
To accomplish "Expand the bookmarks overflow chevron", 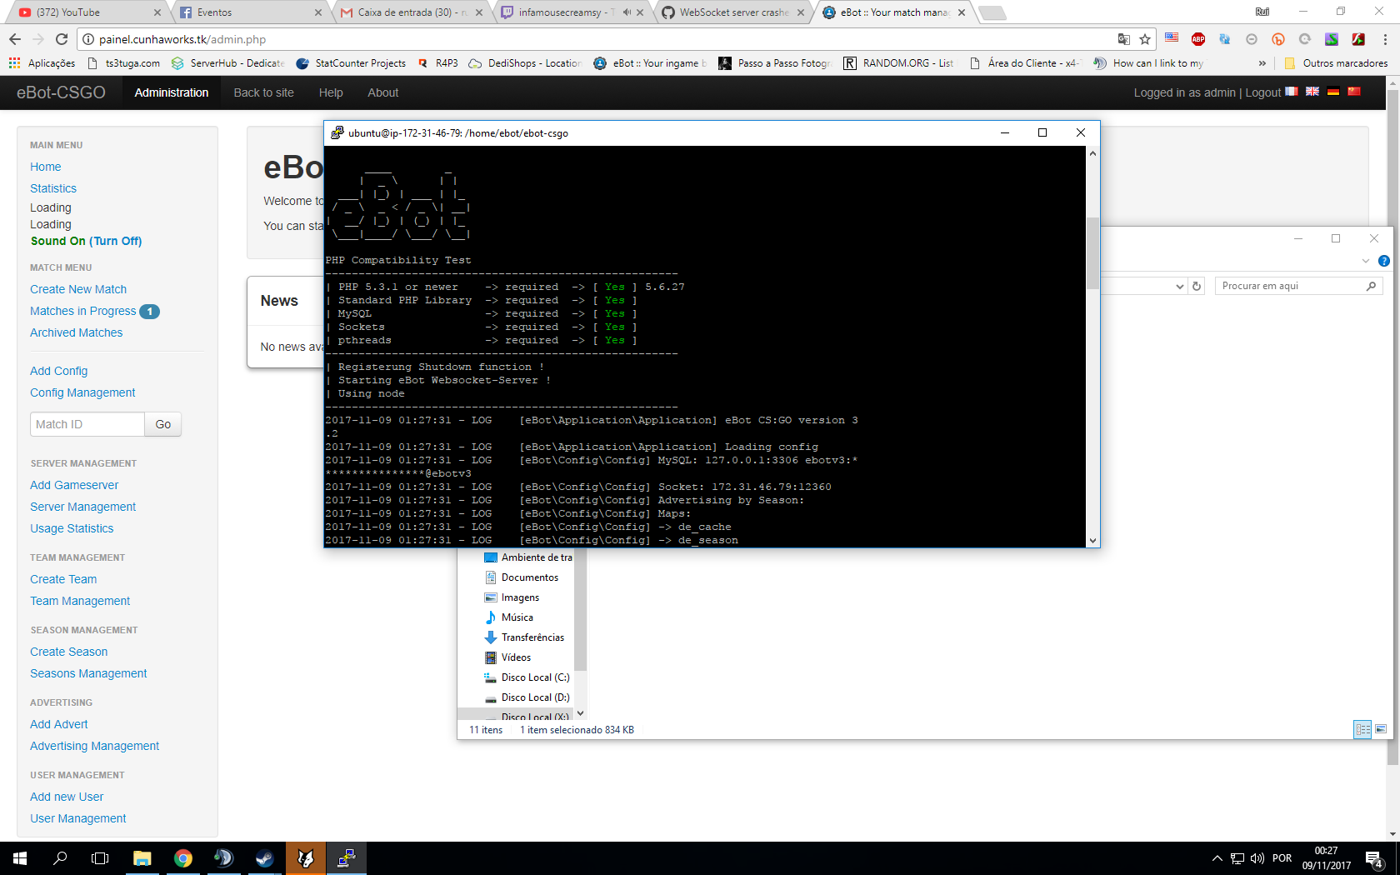I will 1262,62.
